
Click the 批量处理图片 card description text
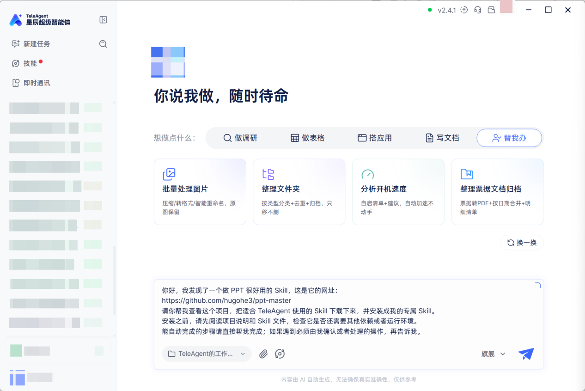coord(199,208)
